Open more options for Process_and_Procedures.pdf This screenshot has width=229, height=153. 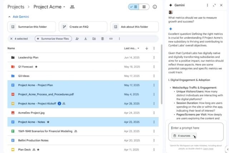(x=154, y=94)
